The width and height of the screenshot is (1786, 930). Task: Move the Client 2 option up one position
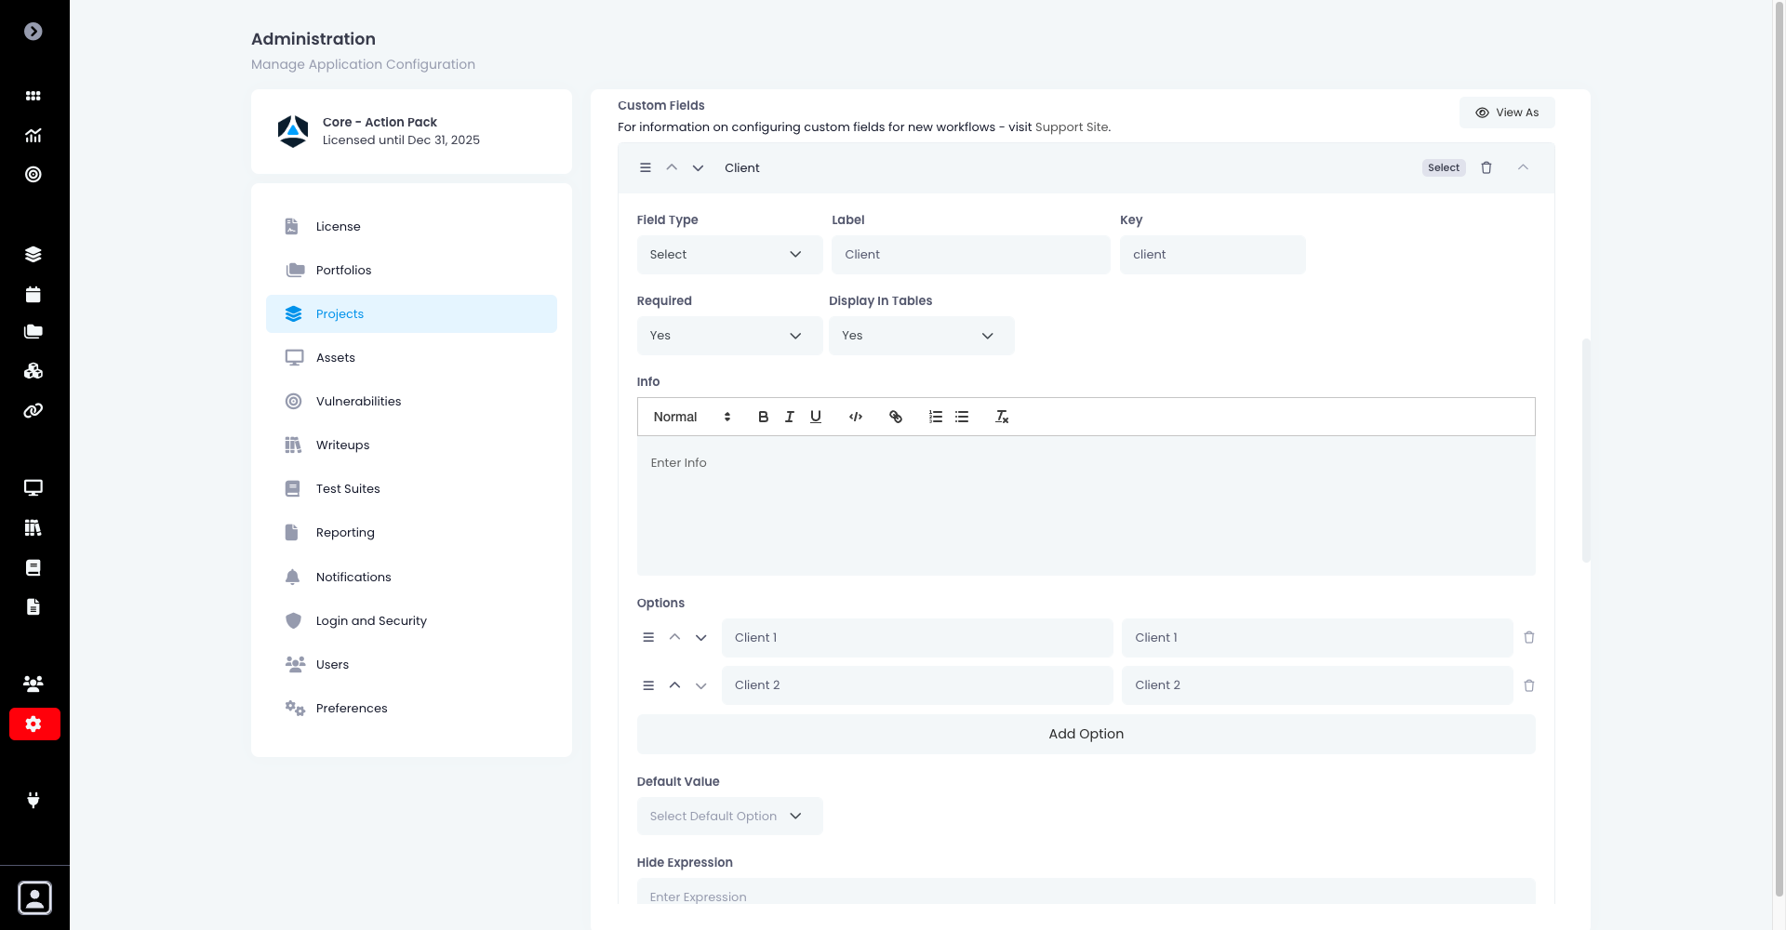674,685
